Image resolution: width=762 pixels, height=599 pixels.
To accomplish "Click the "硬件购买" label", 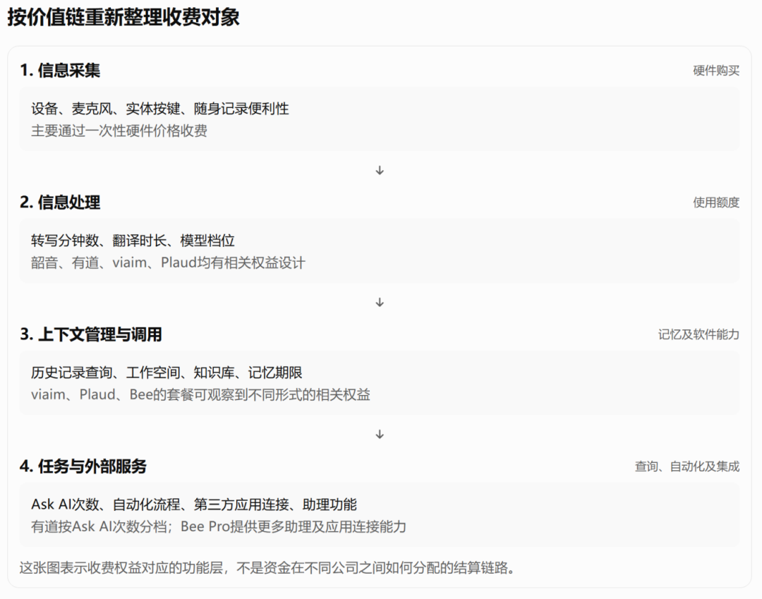I will [x=716, y=71].
